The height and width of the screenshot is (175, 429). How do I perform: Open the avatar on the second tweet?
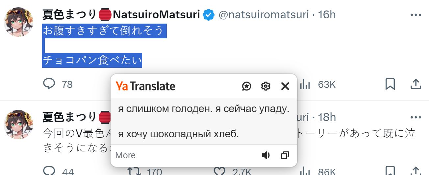click(x=18, y=124)
